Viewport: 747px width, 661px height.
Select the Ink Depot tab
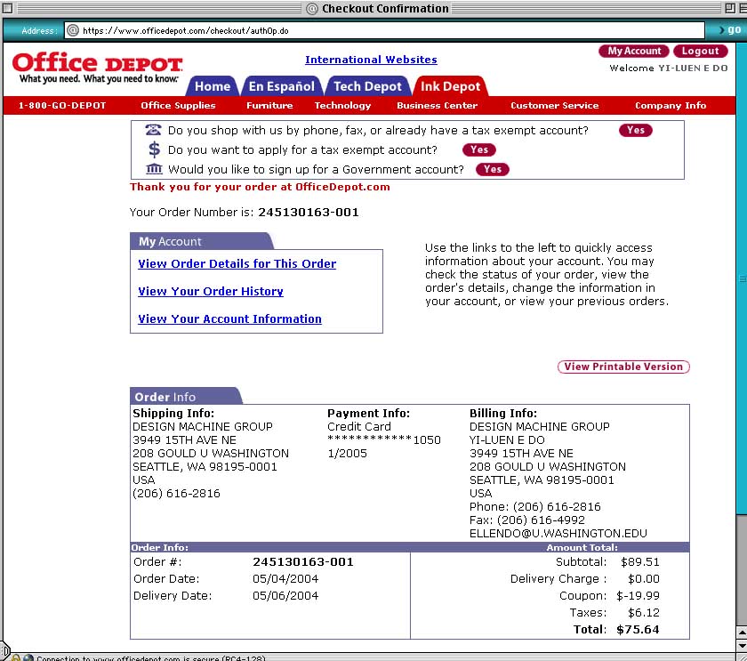pyautogui.click(x=450, y=86)
